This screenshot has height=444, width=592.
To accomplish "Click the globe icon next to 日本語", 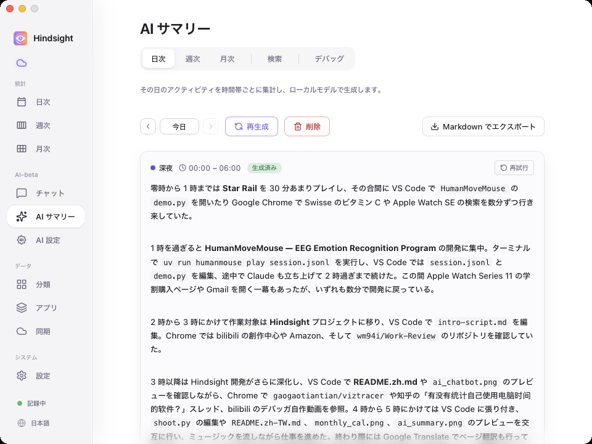I will click(22, 423).
